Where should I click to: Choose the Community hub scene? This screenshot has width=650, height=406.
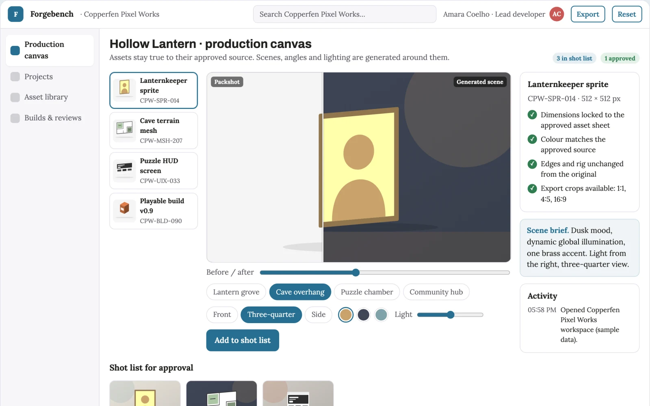click(436, 292)
